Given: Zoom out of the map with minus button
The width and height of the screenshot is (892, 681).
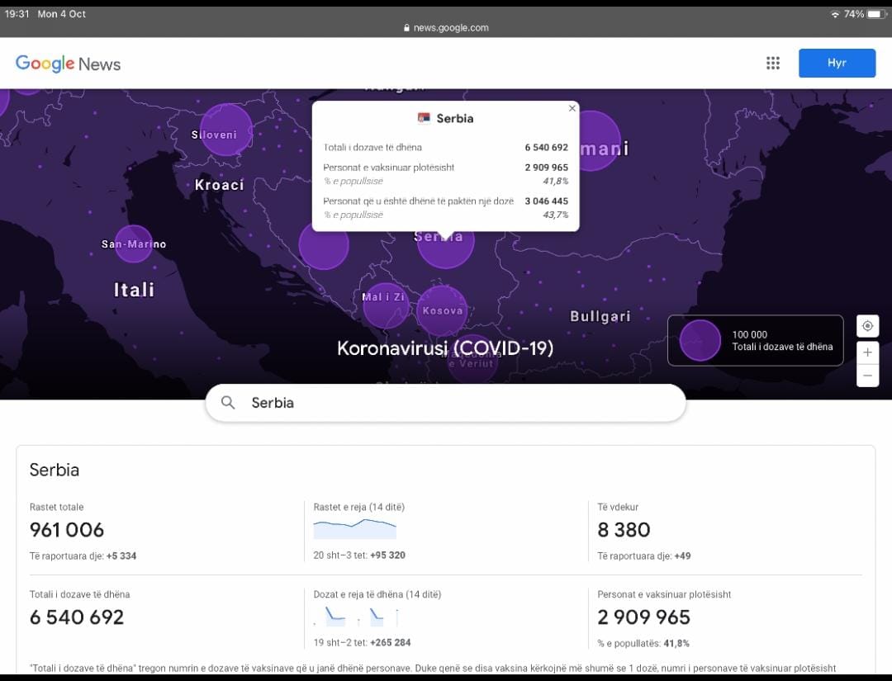Looking at the screenshot, I should 867,376.
